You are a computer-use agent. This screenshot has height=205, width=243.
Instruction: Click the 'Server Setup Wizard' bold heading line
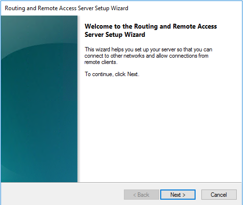click(115, 34)
